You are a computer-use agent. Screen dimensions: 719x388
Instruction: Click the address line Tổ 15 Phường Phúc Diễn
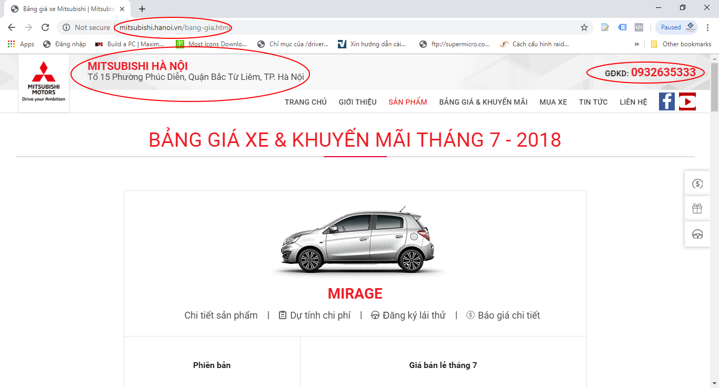coord(196,77)
